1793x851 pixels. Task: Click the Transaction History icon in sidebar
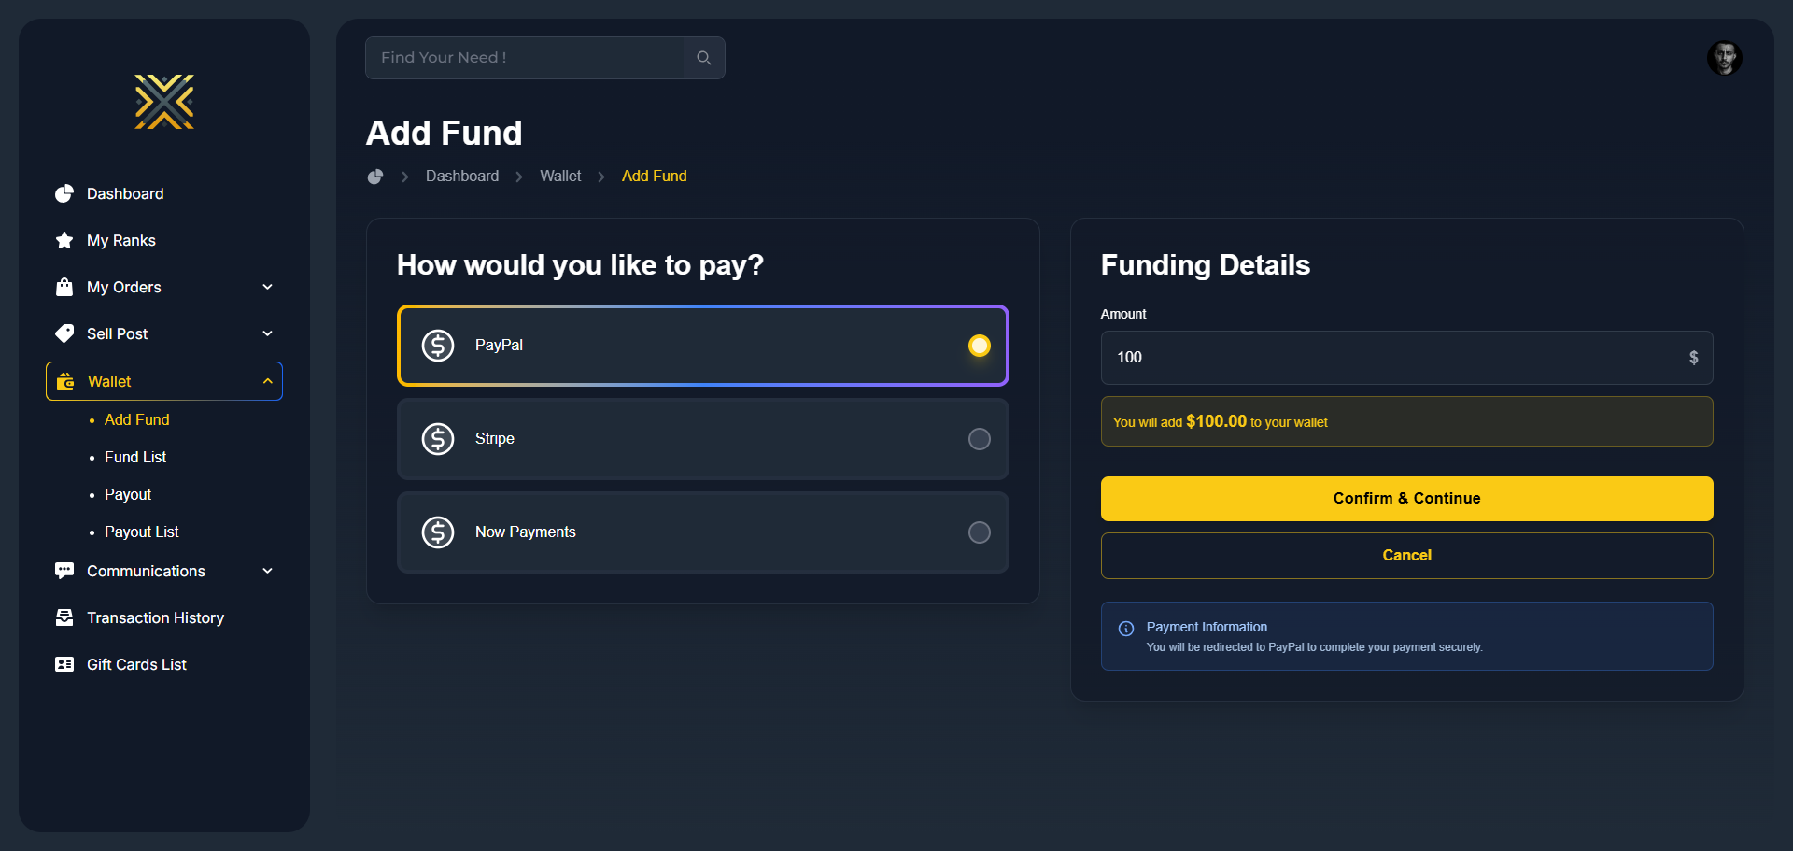64,617
